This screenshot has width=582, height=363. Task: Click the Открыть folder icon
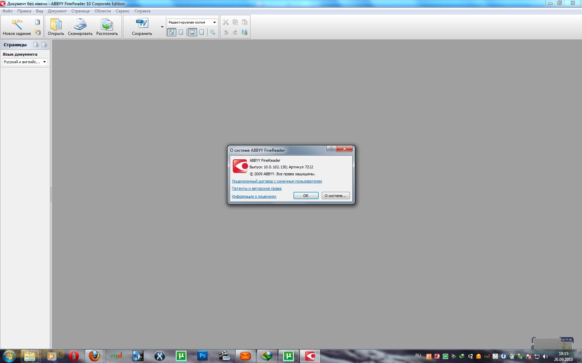click(56, 24)
